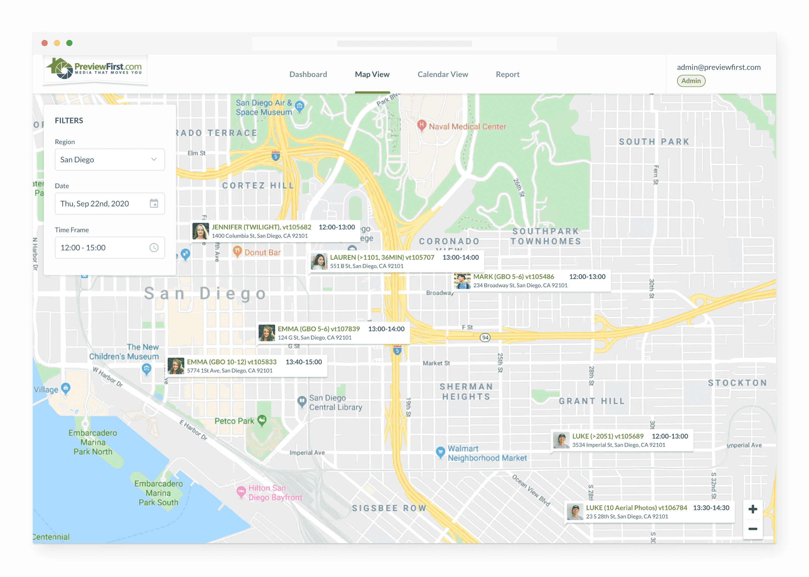Image resolution: width=809 pixels, height=577 pixels.
Task: Switch to the Dashboard tab
Action: 308,74
